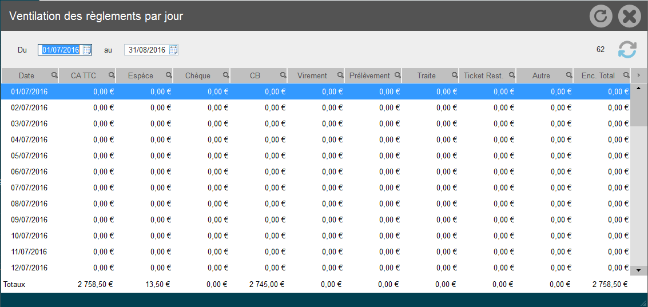Screen dimensions: 648x307
Task: Click the search icon in Traite header
Action: coord(455,75)
